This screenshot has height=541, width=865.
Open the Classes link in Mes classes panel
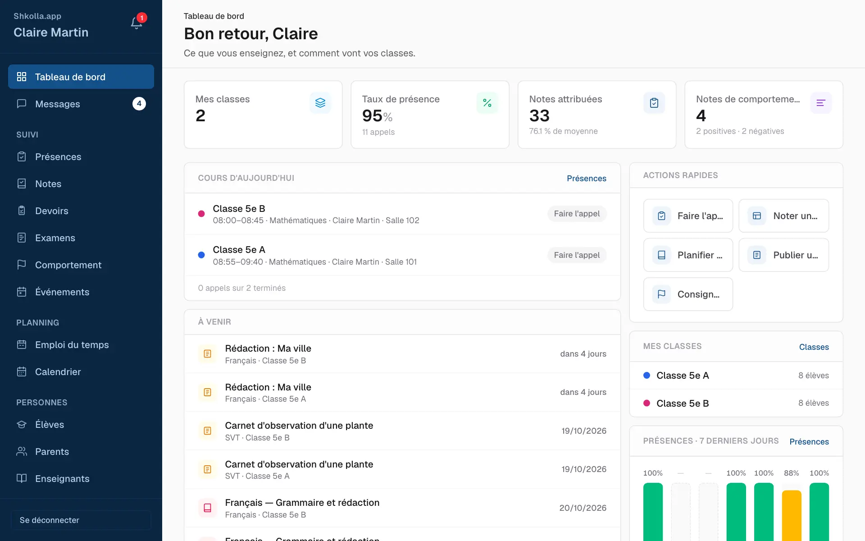pyautogui.click(x=814, y=347)
